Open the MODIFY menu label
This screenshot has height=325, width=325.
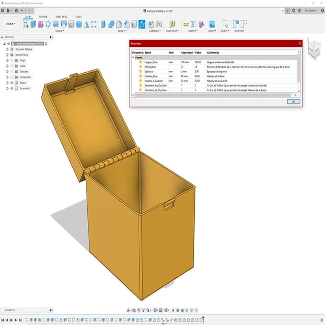[122, 31]
